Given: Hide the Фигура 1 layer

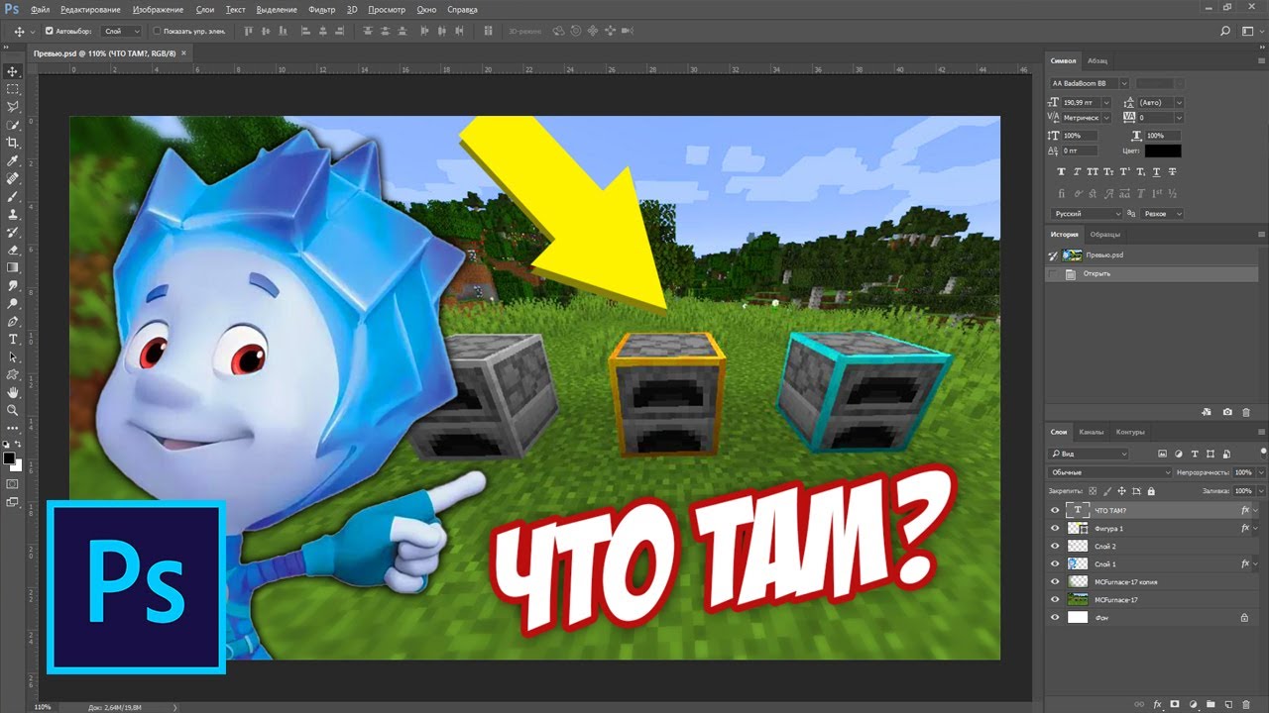Looking at the screenshot, I should [x=1055, y=529].
